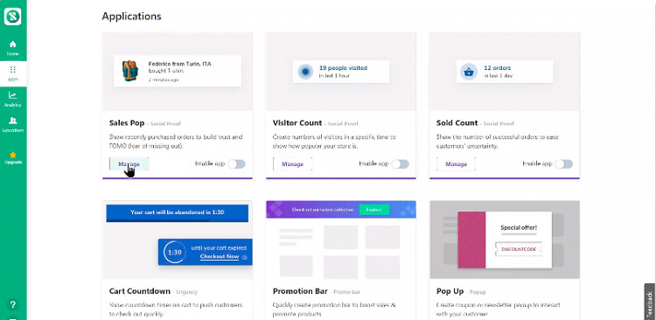Viewport: 656px width, 320px height.
Task: Open the Feedback tab at the screen edge
Action: (x=650, y=302)
